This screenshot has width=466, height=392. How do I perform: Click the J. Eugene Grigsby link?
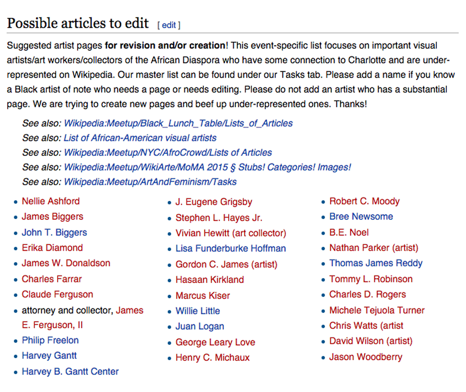(x=214, y=202)
